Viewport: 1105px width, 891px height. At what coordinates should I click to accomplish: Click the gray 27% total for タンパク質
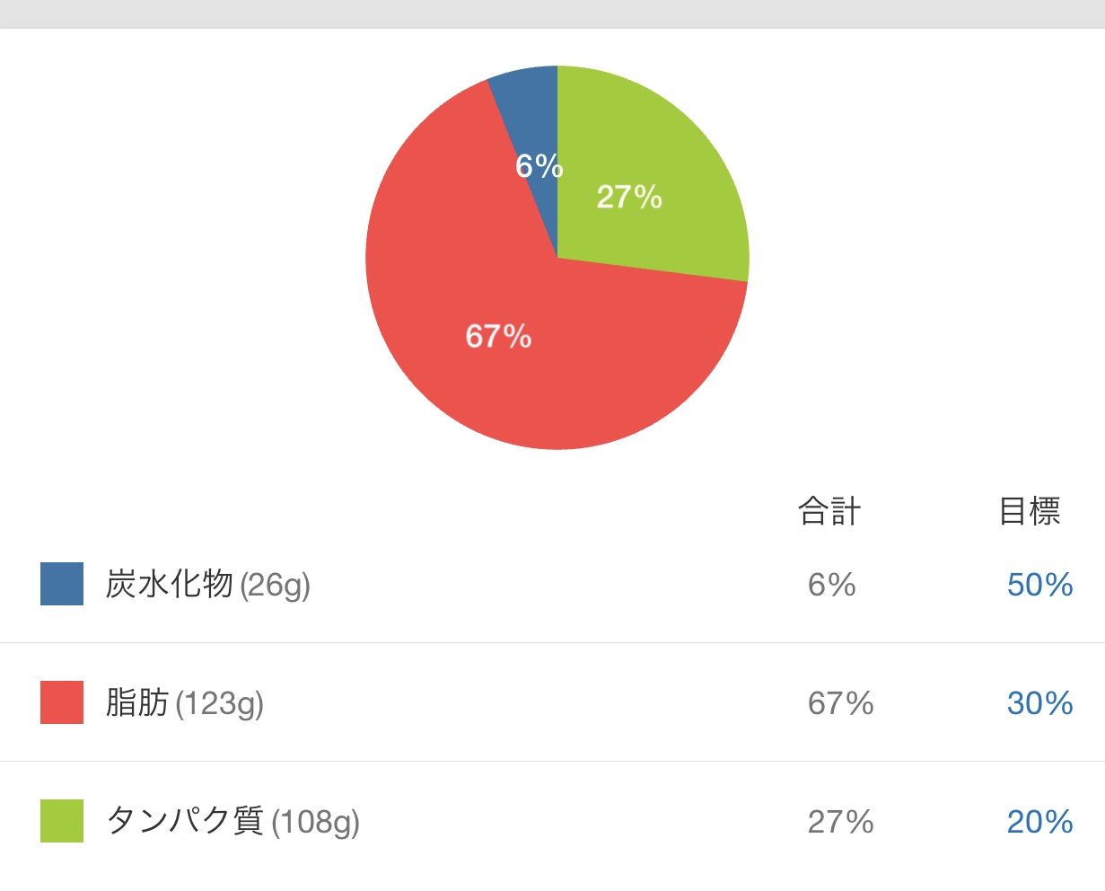click(x=841, y=822)
